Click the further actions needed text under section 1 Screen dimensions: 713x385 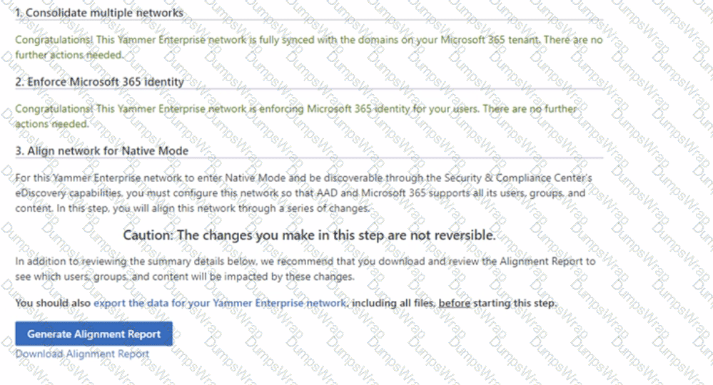(69, 55)
